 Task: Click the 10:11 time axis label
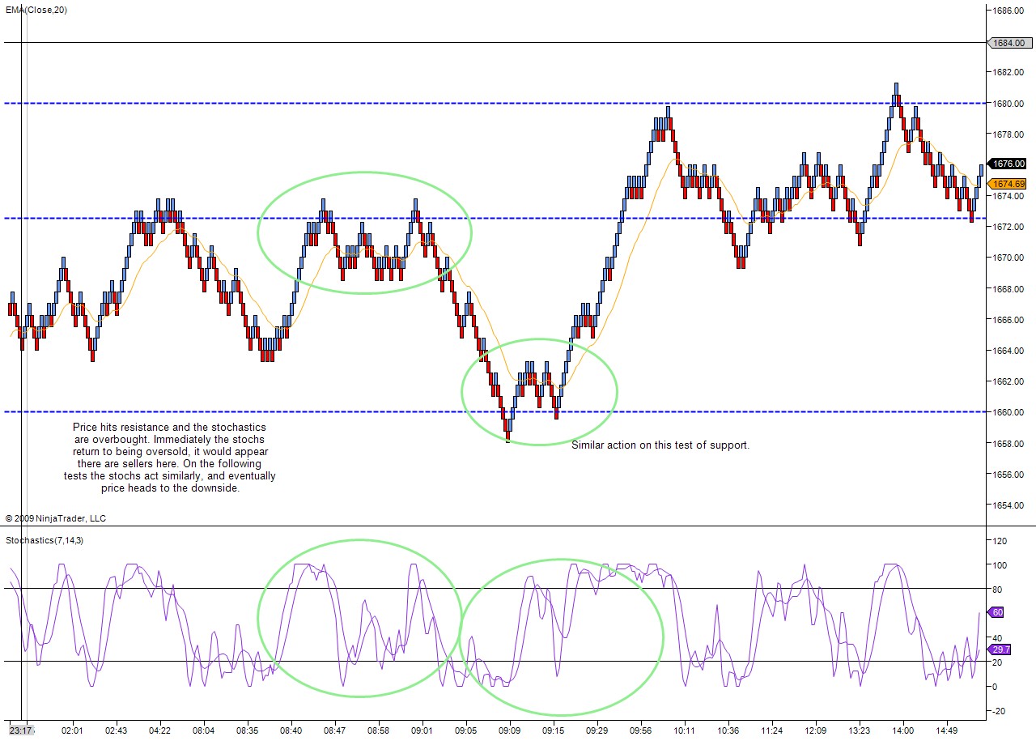(x=685, y=730)
